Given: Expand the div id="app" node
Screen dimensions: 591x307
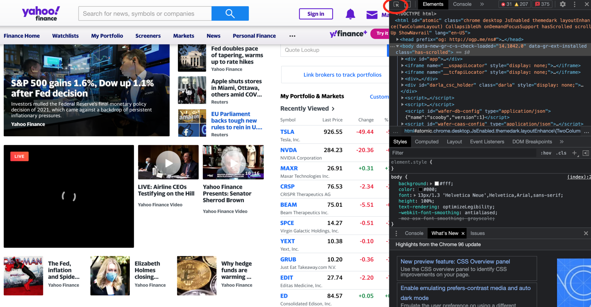Looking at the screenshot, I should coord(402,59).
